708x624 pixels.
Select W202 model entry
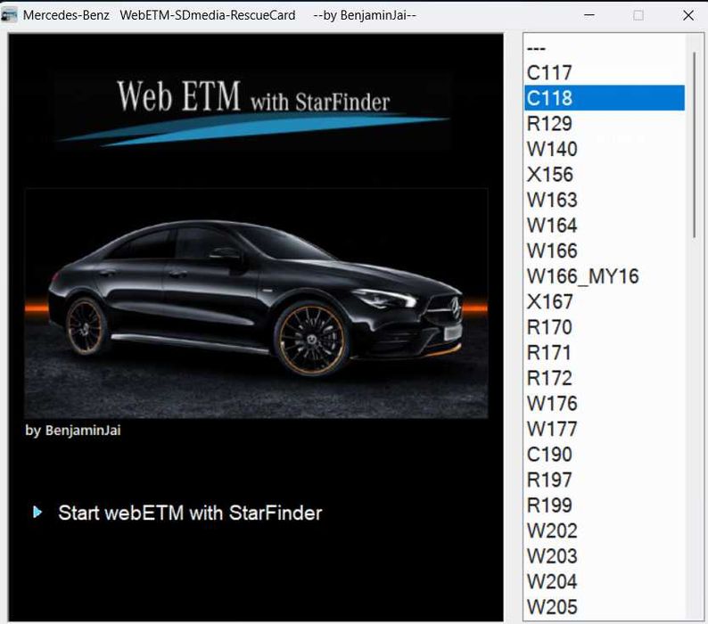[x=605, y=530]
